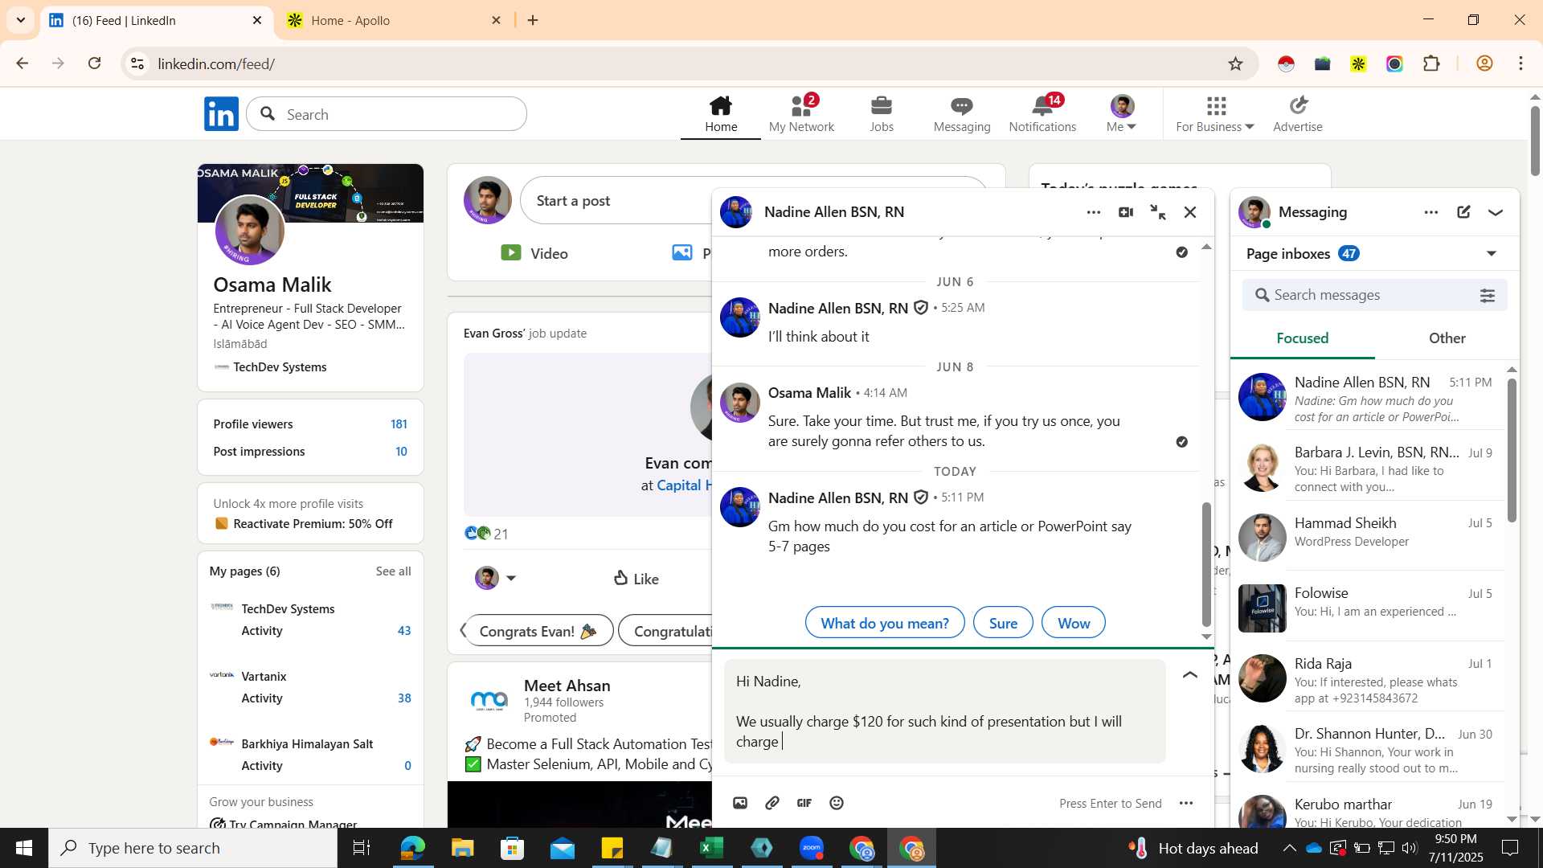Open send options three dots menu
Screen dimensions: 1543x868
click(x=1186, y=803)
